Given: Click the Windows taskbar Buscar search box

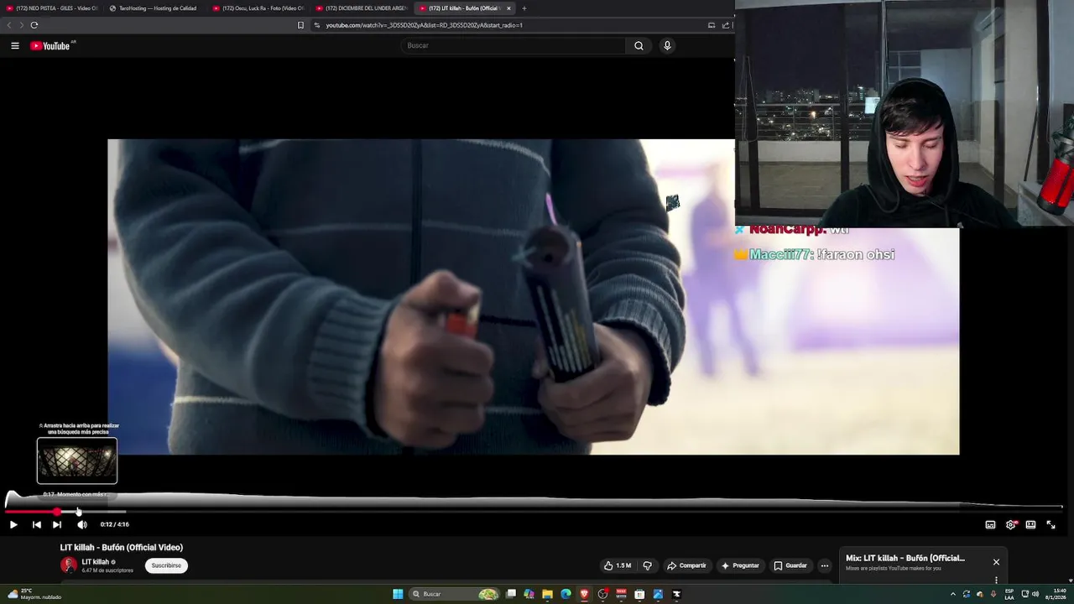Looking at the screenshot, I should point(453,594).
